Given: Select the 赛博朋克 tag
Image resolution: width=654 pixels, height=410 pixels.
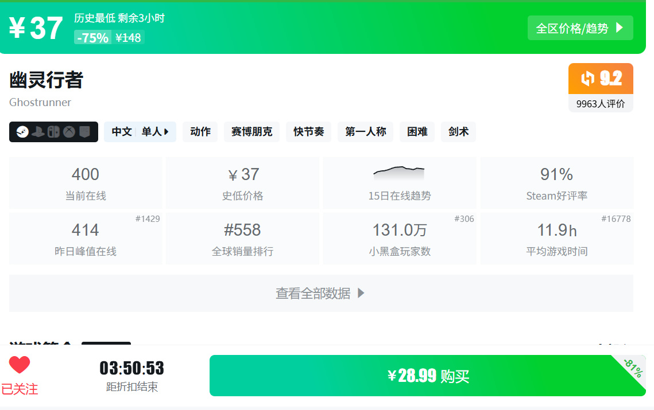Looking at the screenshot, I should (x=251, y=132).
